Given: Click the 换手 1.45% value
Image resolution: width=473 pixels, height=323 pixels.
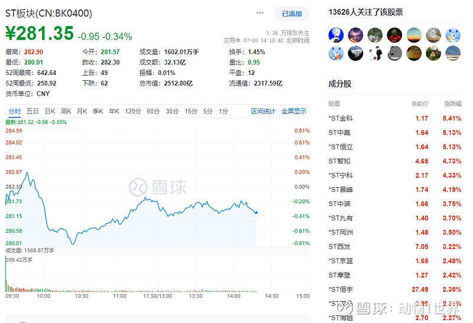Looking at the screenshot, I should click(257, 52).
